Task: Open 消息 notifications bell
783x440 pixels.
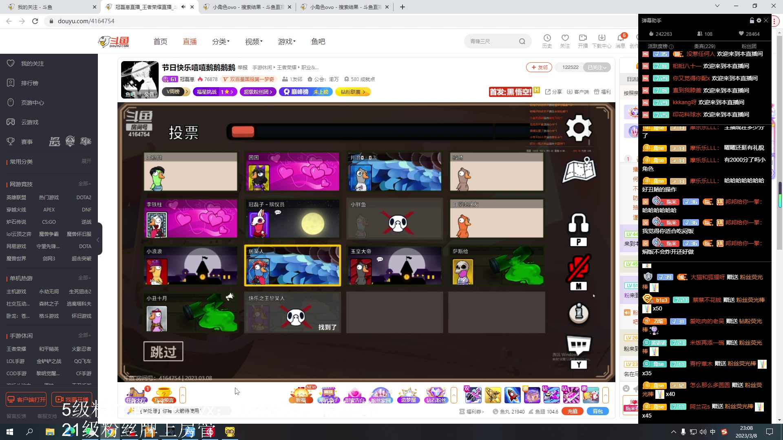Action: coord(620,41)
